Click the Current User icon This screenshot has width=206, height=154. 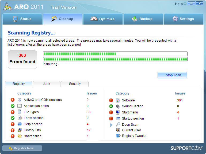point(118,130)
